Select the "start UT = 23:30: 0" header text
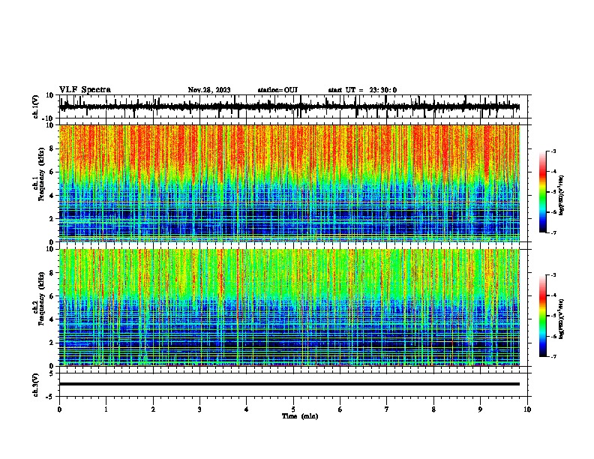 coord(362,90)
